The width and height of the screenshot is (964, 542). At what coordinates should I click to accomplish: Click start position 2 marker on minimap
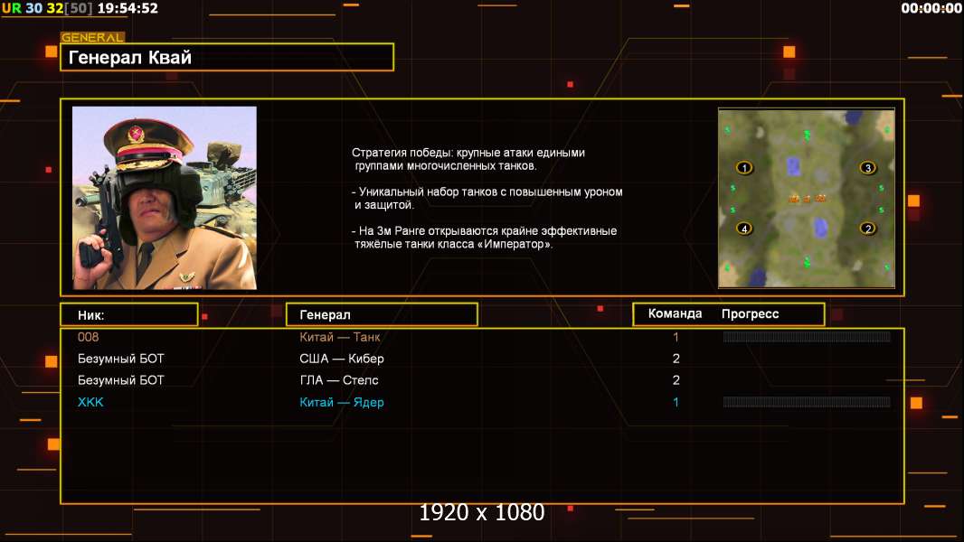pyautogui.click(x=867, y=229)
